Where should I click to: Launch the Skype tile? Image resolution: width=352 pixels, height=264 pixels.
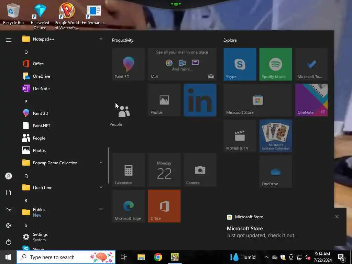tap(240, 64)
